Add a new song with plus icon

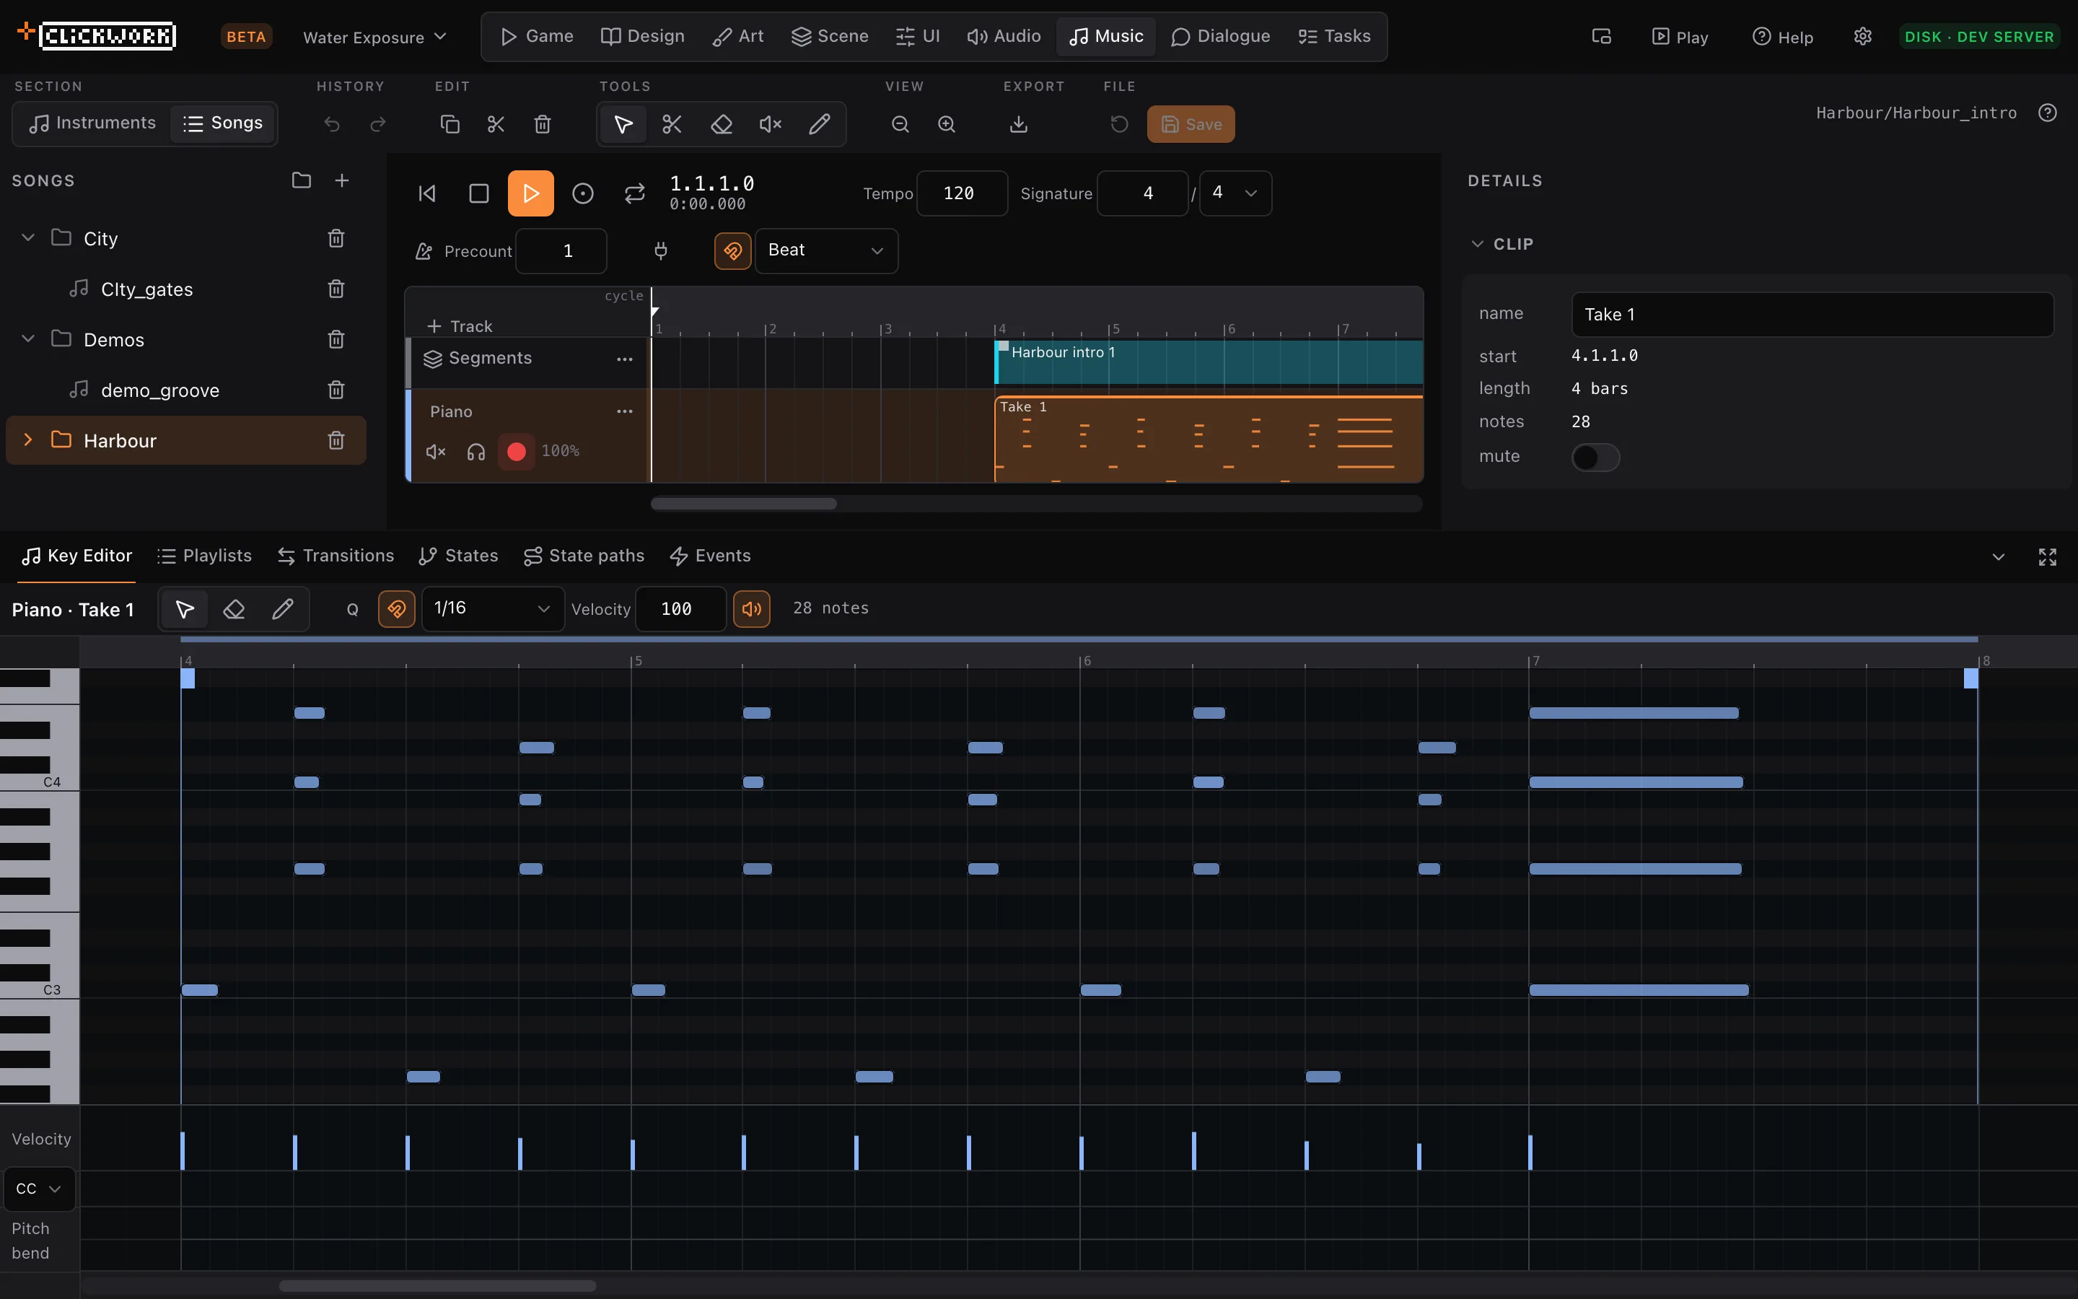[342, 180]
